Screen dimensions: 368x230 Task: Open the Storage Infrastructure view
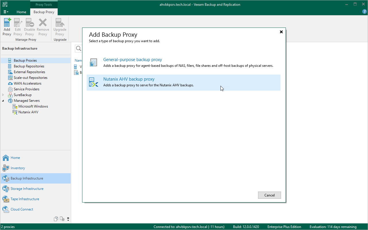36,189
